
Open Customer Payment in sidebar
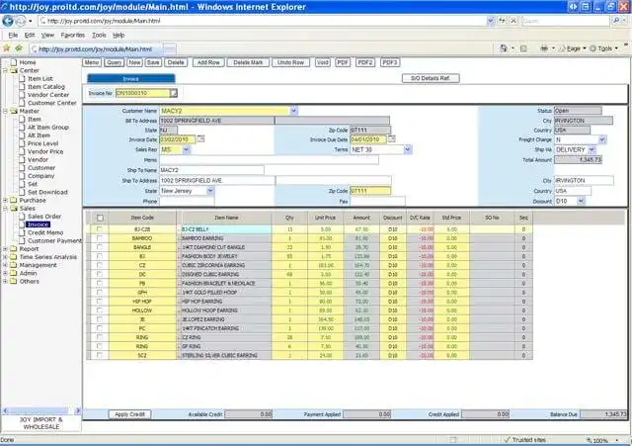pyautogui.click(x=54, y=240)
